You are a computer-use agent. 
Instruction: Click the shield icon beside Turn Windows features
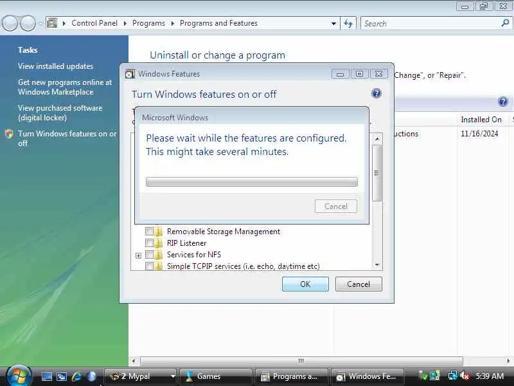[x=9, y=134]
